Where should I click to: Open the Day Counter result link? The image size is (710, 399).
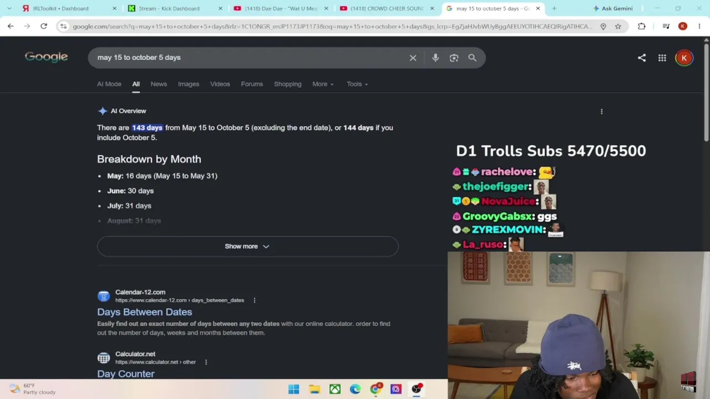pyautogui.click(x=126, y=374)
